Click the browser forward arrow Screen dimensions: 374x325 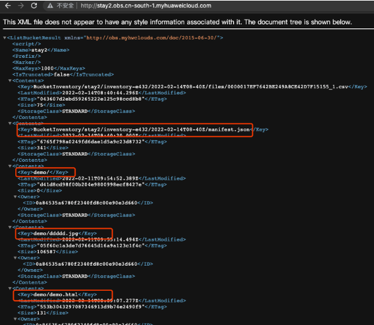click(x=21, y=6)
